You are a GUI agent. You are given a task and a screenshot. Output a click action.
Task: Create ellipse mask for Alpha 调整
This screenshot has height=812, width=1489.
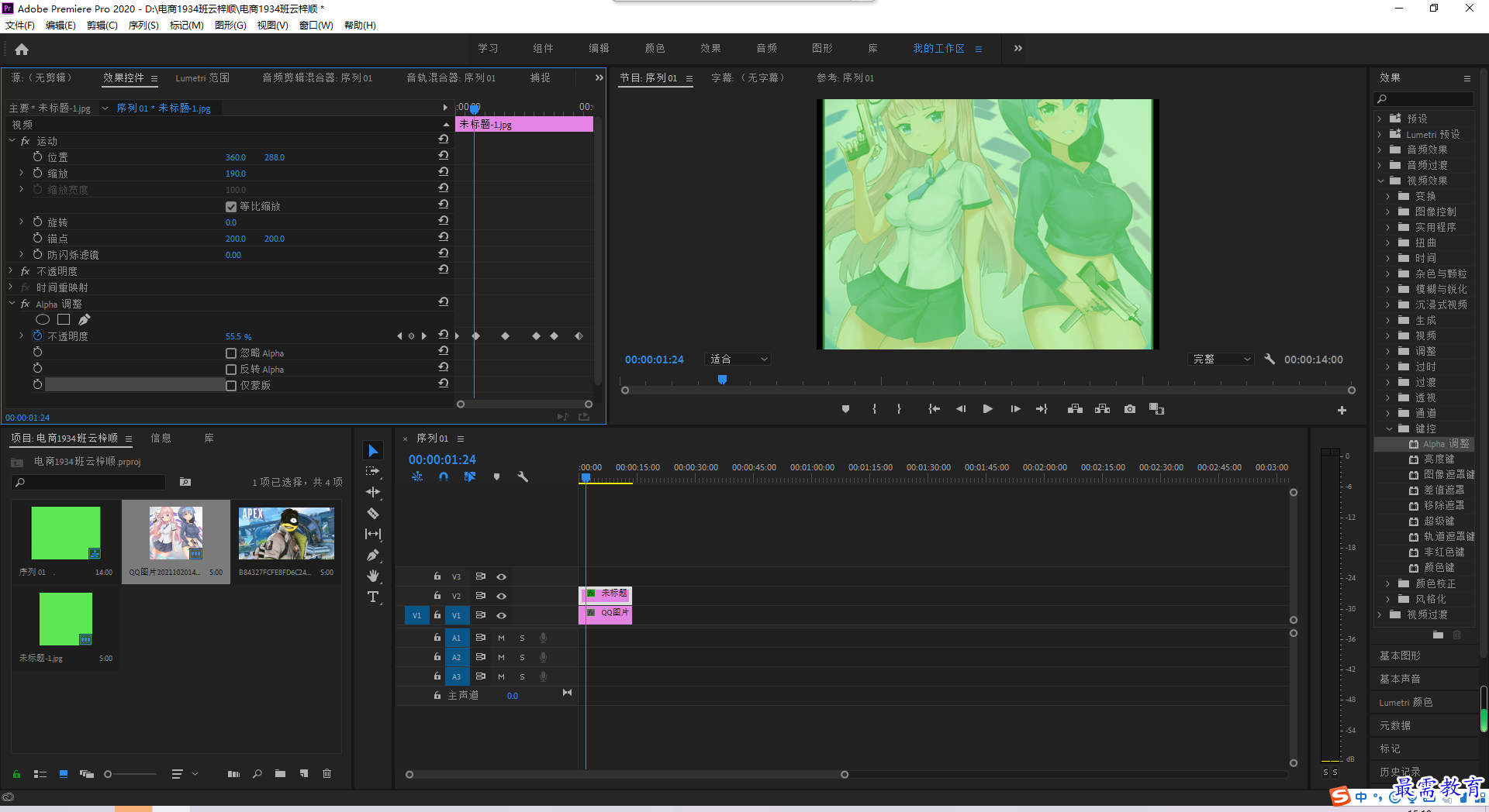[43, 319]
